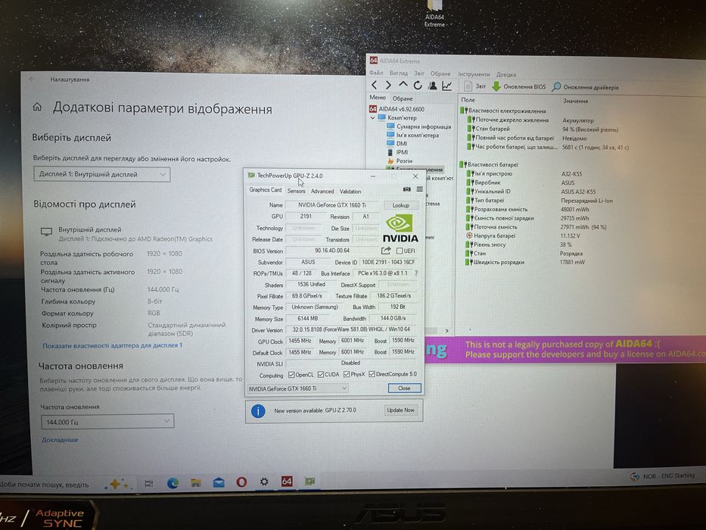Viewport: 706px width, 530px height.
Task: Select Меню tab in AIDA64 sidebar
Action: [378, 98]
